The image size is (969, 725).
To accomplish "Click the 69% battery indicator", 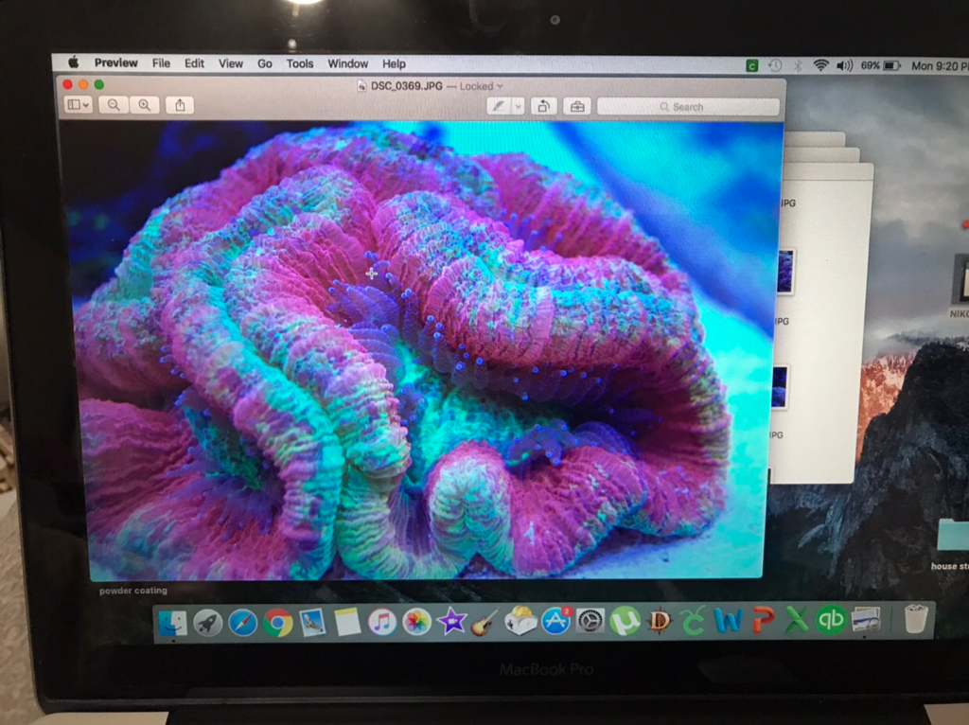I will [x=880, y=65].
